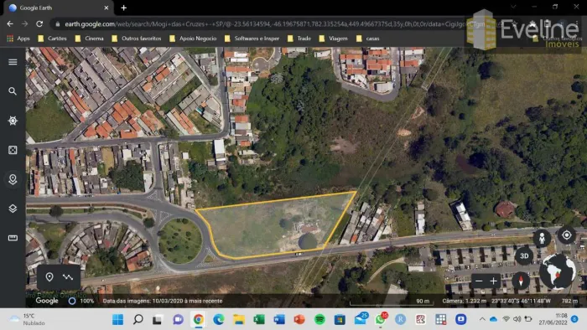
Task: Draw a line or shape tool
Action: click(x=68, y=277)
